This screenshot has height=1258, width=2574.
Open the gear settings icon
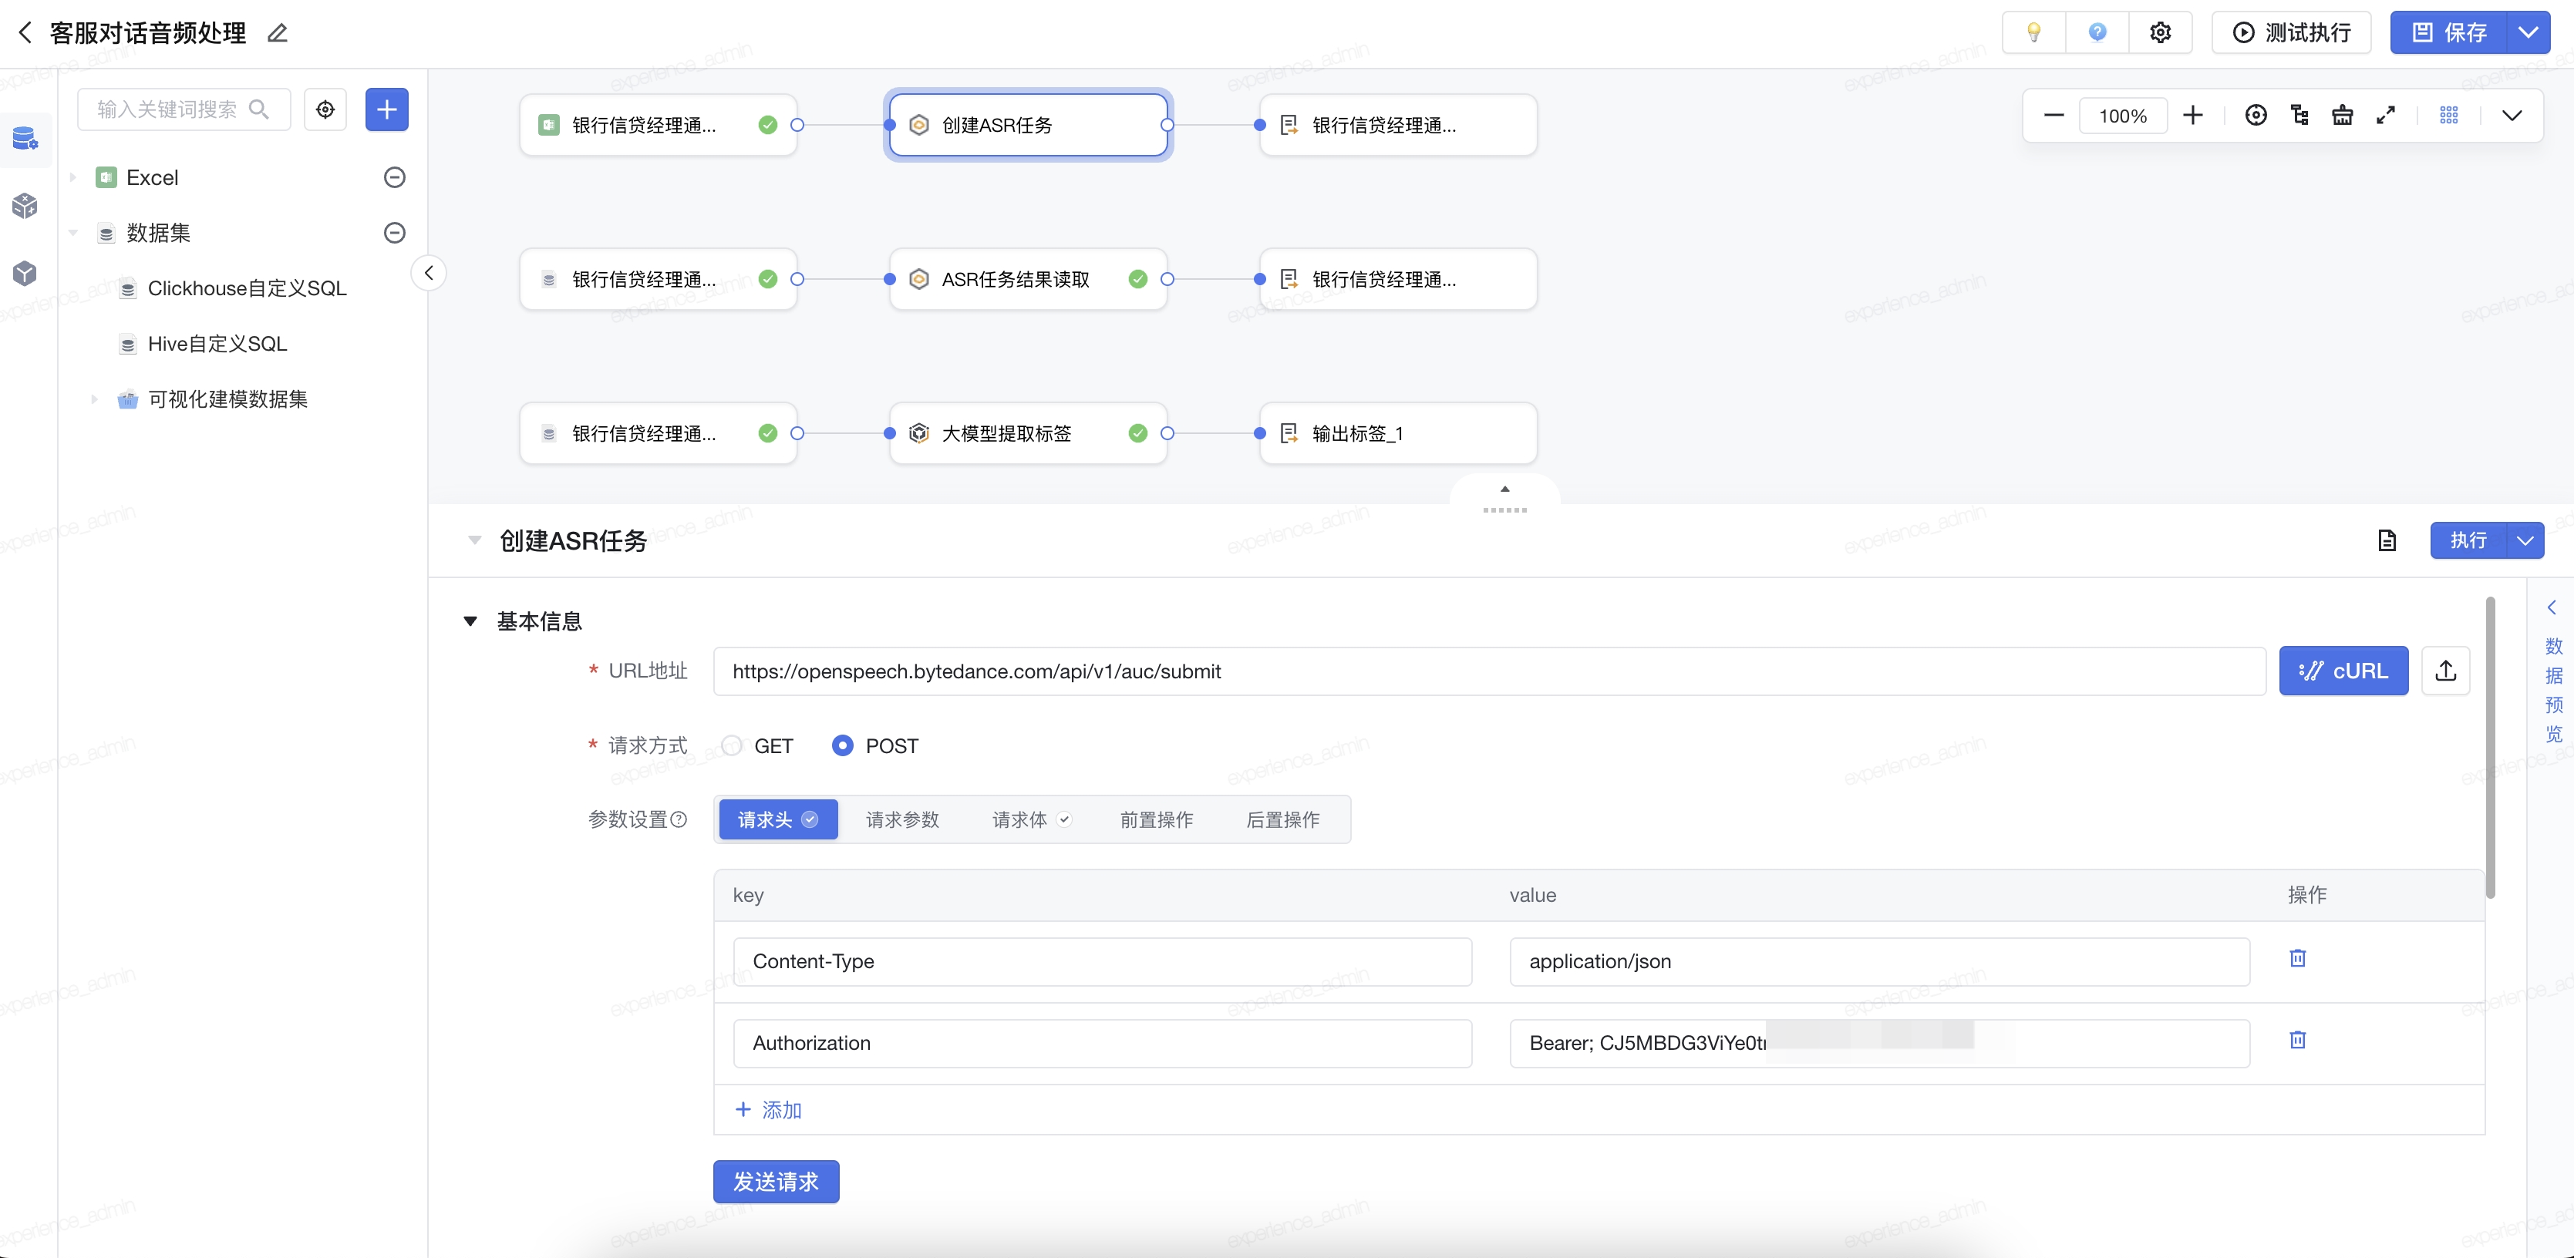[x=2161, y=33]
